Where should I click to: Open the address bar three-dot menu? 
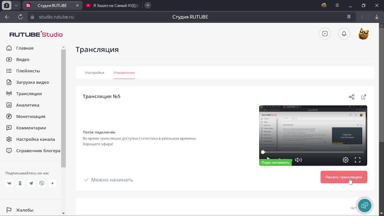[x=362, y=17]
